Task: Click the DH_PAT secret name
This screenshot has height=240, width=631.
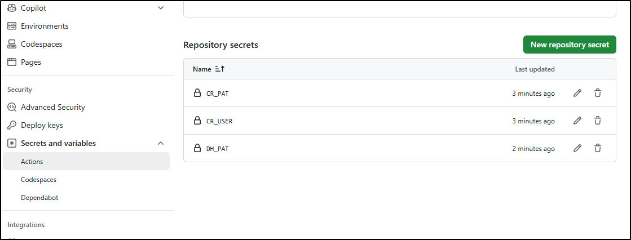Action: click(x=217, y=149)
